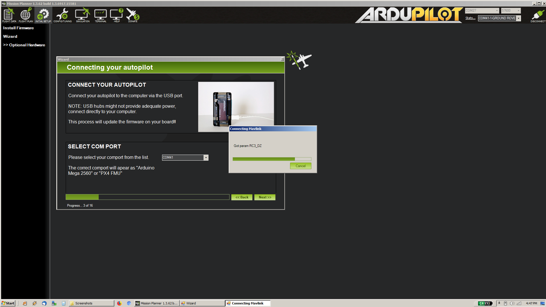546x307 pixels.
Task: Open the Flight Data screen
Action: [x=9, y=15]
